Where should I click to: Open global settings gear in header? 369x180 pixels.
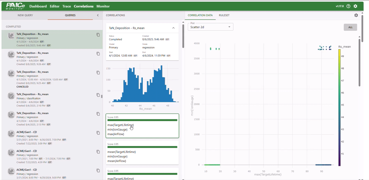click(x=355, y=6)
